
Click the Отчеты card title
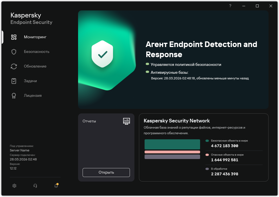(x=89, y=121)
